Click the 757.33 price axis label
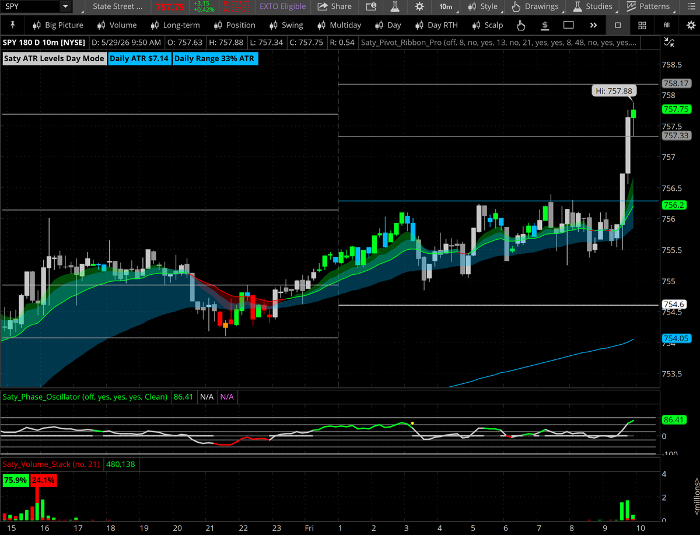700x535 pixels. tap(677, 135)
